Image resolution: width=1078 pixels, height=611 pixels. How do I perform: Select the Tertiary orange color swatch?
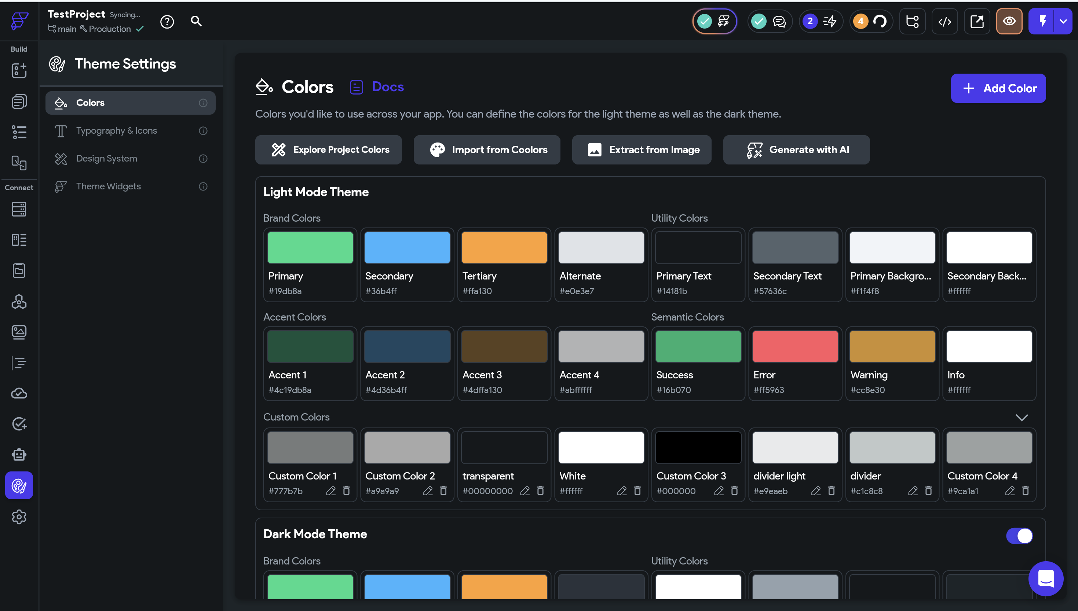coord(504,248)
